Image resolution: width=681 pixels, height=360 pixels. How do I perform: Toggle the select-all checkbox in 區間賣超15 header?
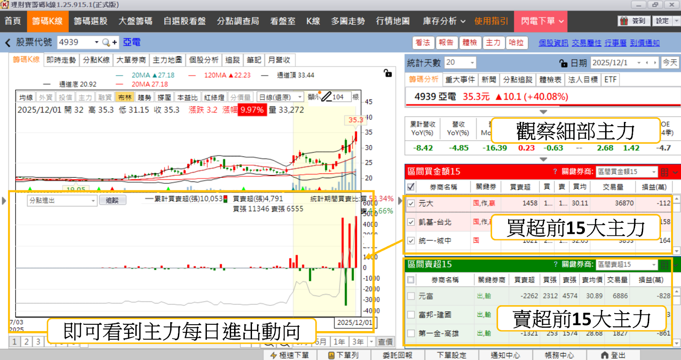coord(411,280)
